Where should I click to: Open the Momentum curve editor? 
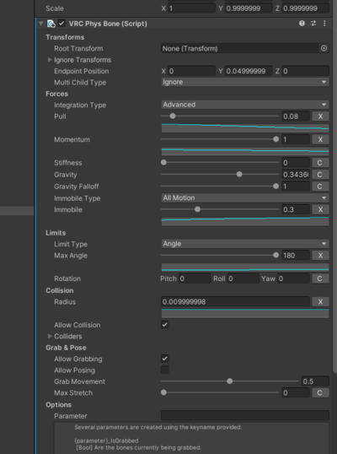[245, 151]
